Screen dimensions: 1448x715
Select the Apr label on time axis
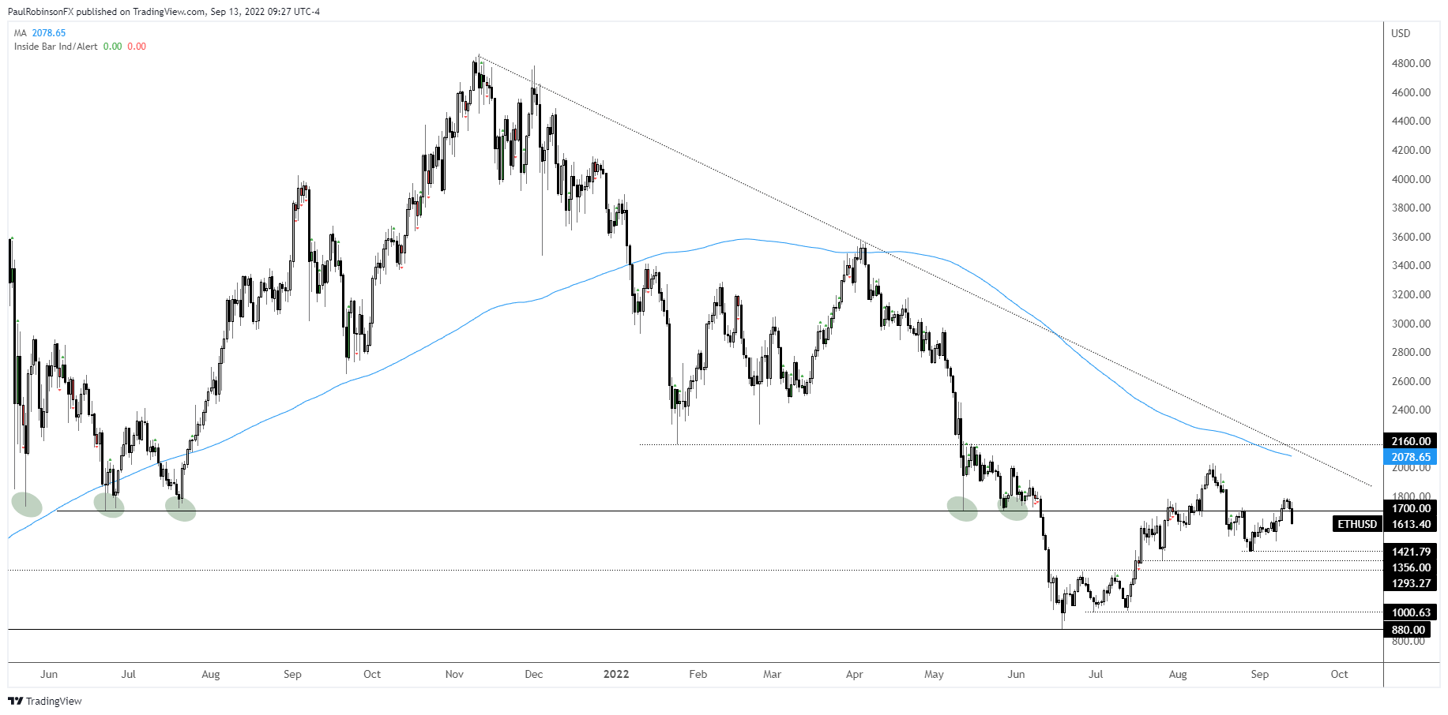(x=854, y=674)
